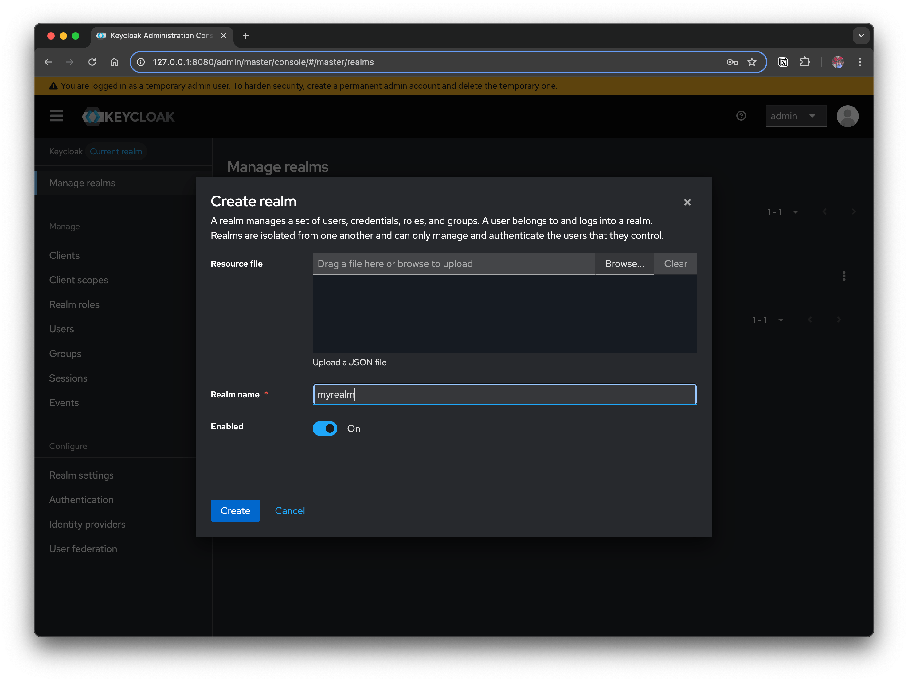Click the macOS green fullscreen window button
The height and width of the screenshot is (682, 908).
(x=76, y=36)
